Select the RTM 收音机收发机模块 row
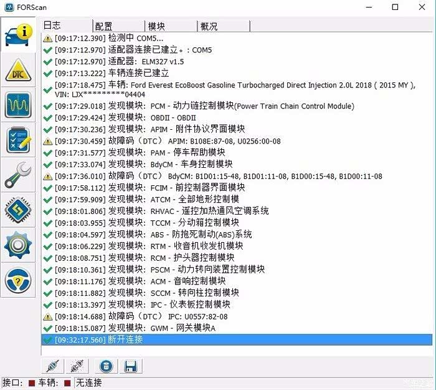 click(237, 246)
